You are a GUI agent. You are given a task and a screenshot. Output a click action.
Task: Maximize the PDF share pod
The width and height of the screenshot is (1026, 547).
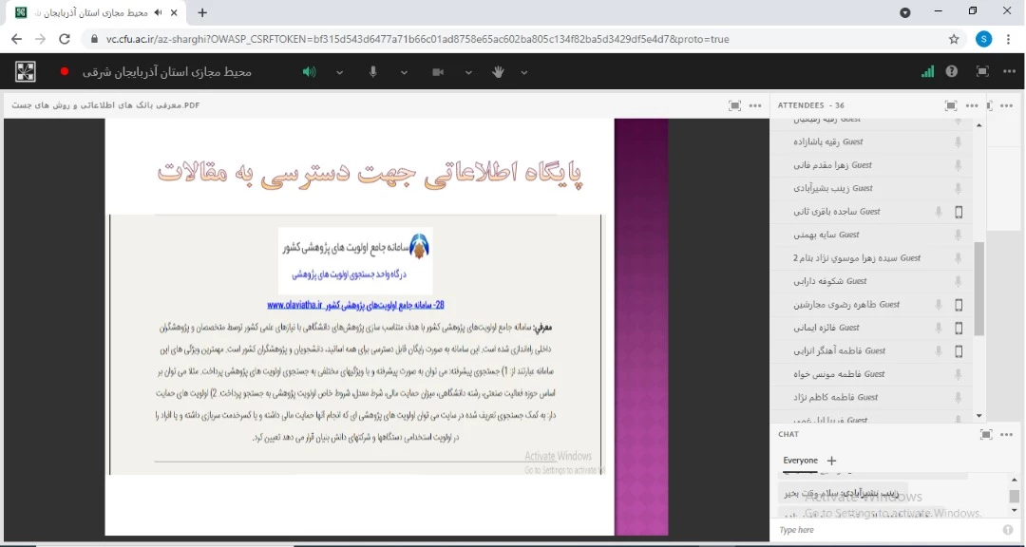(x=734, y=105)
